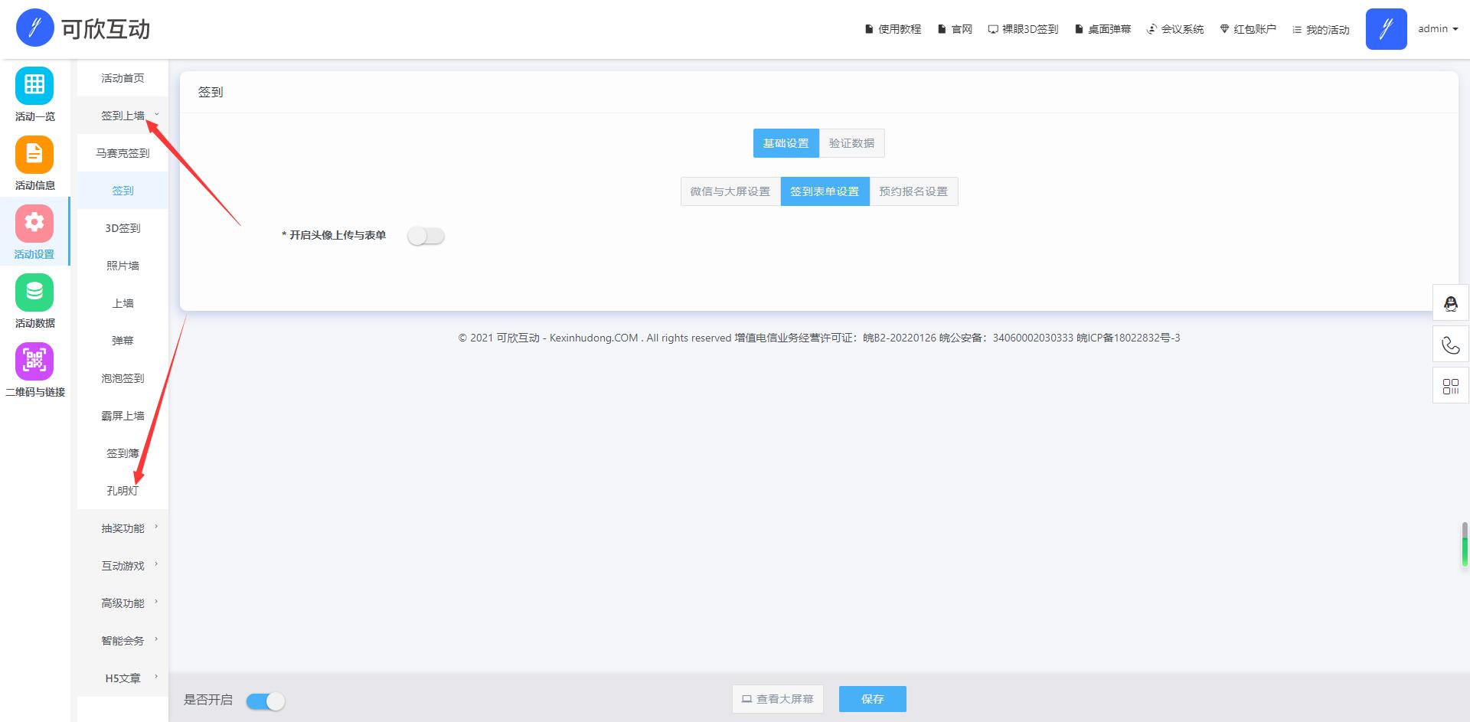Screen dimensions: 1470x722
Task: Open 会议系统 from top bar
Action: (x=1174, y=29)
